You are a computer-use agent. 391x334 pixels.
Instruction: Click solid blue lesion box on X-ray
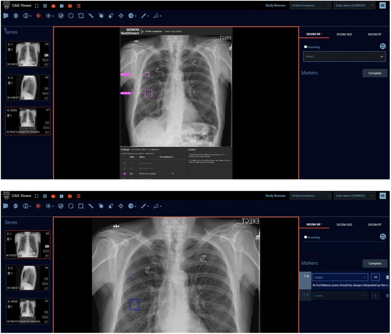[134, 305]
